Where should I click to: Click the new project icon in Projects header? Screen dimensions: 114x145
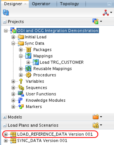[95, 21]
